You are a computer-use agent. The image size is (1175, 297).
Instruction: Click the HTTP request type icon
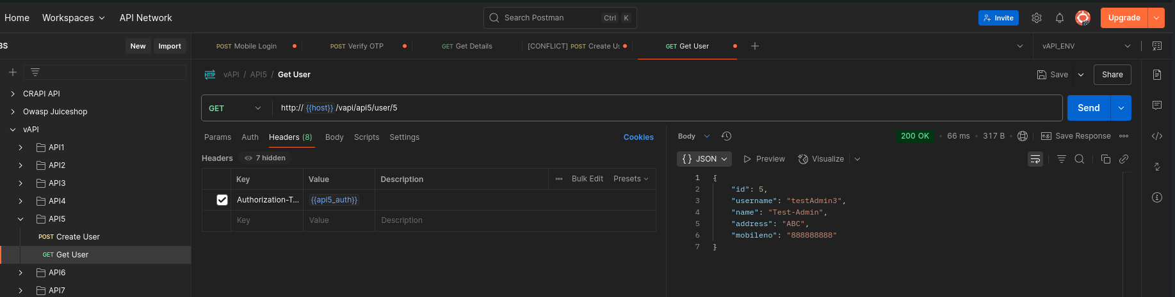point(210,75)
